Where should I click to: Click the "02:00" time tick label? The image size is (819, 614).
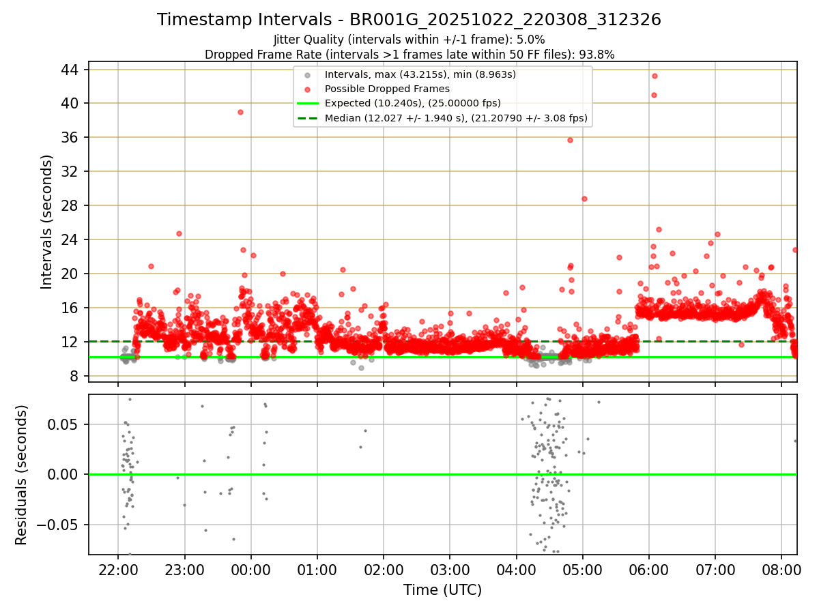click(384, 569)
